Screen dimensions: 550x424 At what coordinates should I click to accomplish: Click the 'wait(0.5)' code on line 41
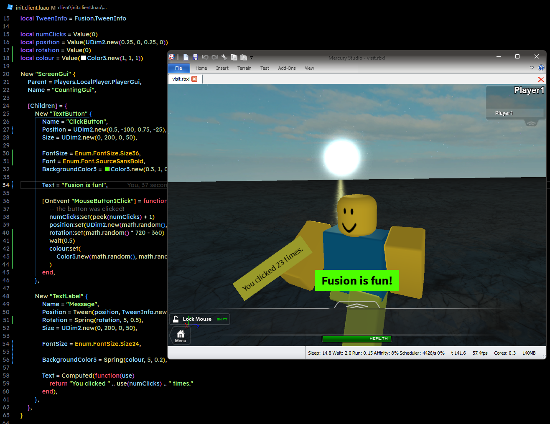(x=62, y=241)
